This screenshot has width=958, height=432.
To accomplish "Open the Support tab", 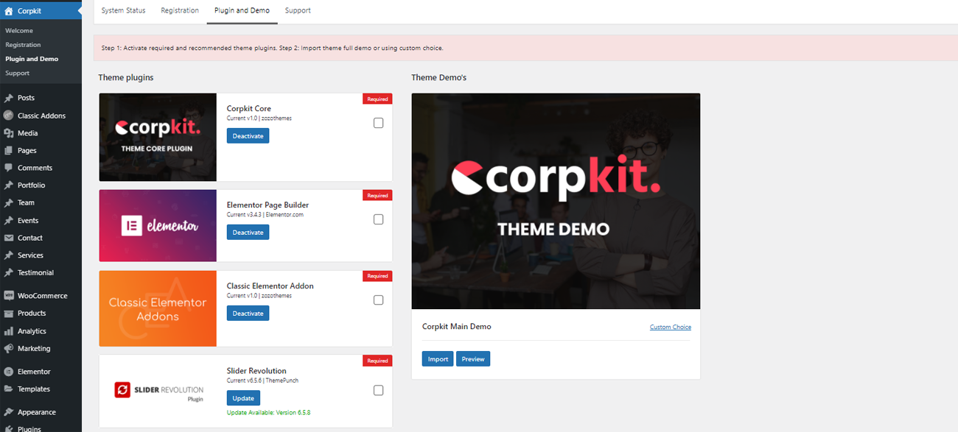I will click(x=298, y=10).
